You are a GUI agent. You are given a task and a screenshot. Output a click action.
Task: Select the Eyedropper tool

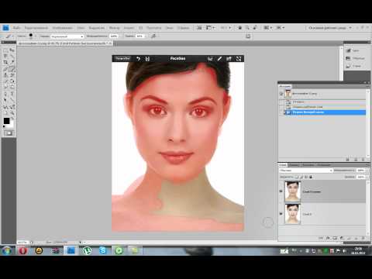[x=12, y=62]
